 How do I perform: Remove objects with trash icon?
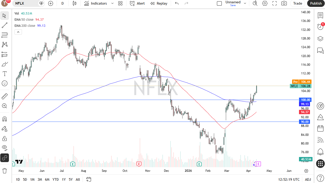click(4, 171)
